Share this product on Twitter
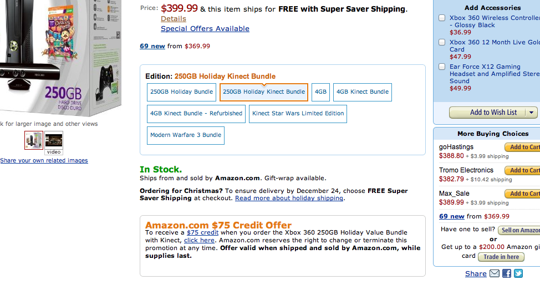Screen dimensions: 540x290 click(518, 273)
